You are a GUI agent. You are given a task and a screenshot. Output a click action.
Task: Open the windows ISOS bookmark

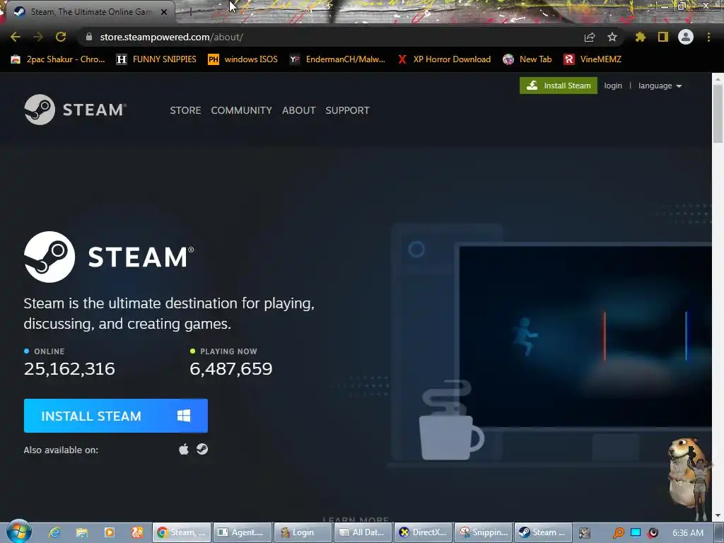pos(243,59)
